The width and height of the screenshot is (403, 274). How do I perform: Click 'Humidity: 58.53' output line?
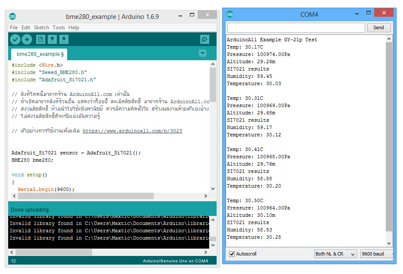click(x=249, y=230)
